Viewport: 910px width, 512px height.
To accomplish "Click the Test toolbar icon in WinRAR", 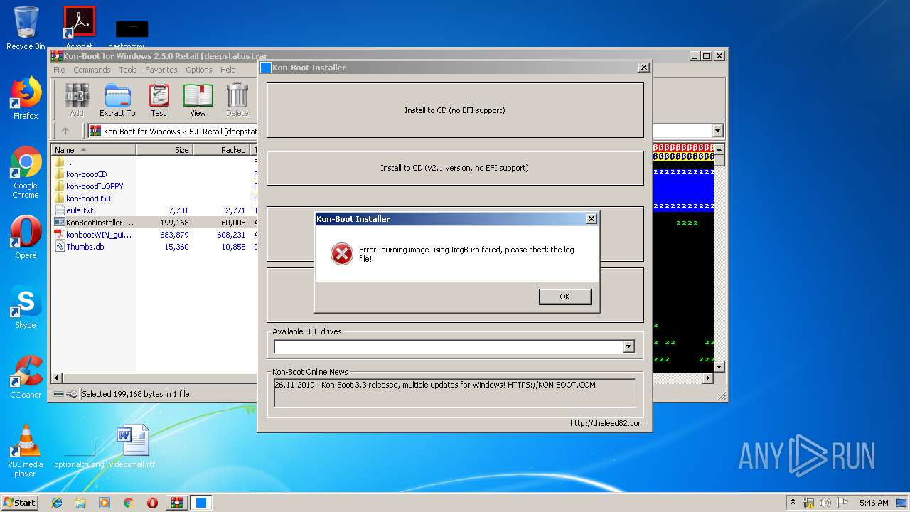I will coord(159,100).
